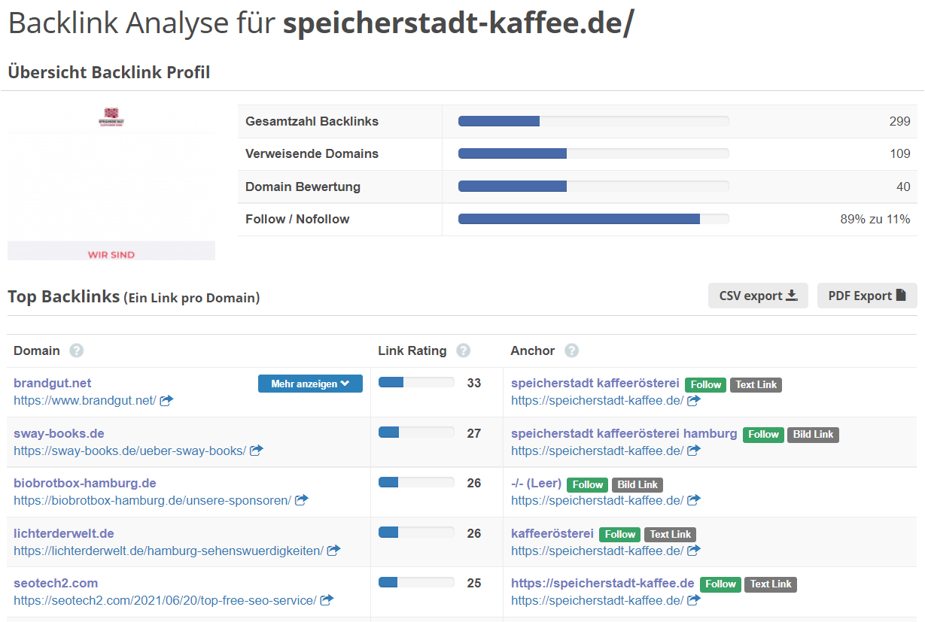
Task: Open external link icon next to https://www.brandgut.net/
Action: [x=166, y=401]
